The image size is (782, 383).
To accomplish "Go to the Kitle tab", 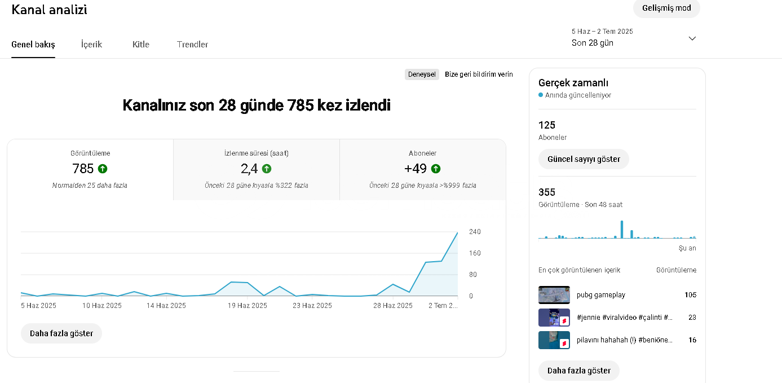I will pos(141,45).
